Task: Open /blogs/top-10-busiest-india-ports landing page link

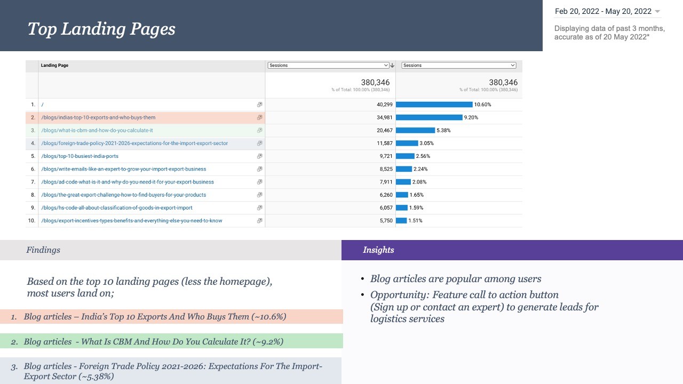Action: [80, 156]
